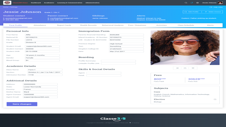Click the empty Hotel field

click(x=104, y=75)
